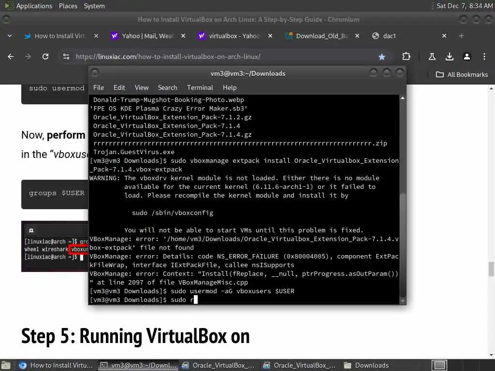Screen dimensions: 495x371
Task: Open terminal Help menu
Action: [230, 88]
